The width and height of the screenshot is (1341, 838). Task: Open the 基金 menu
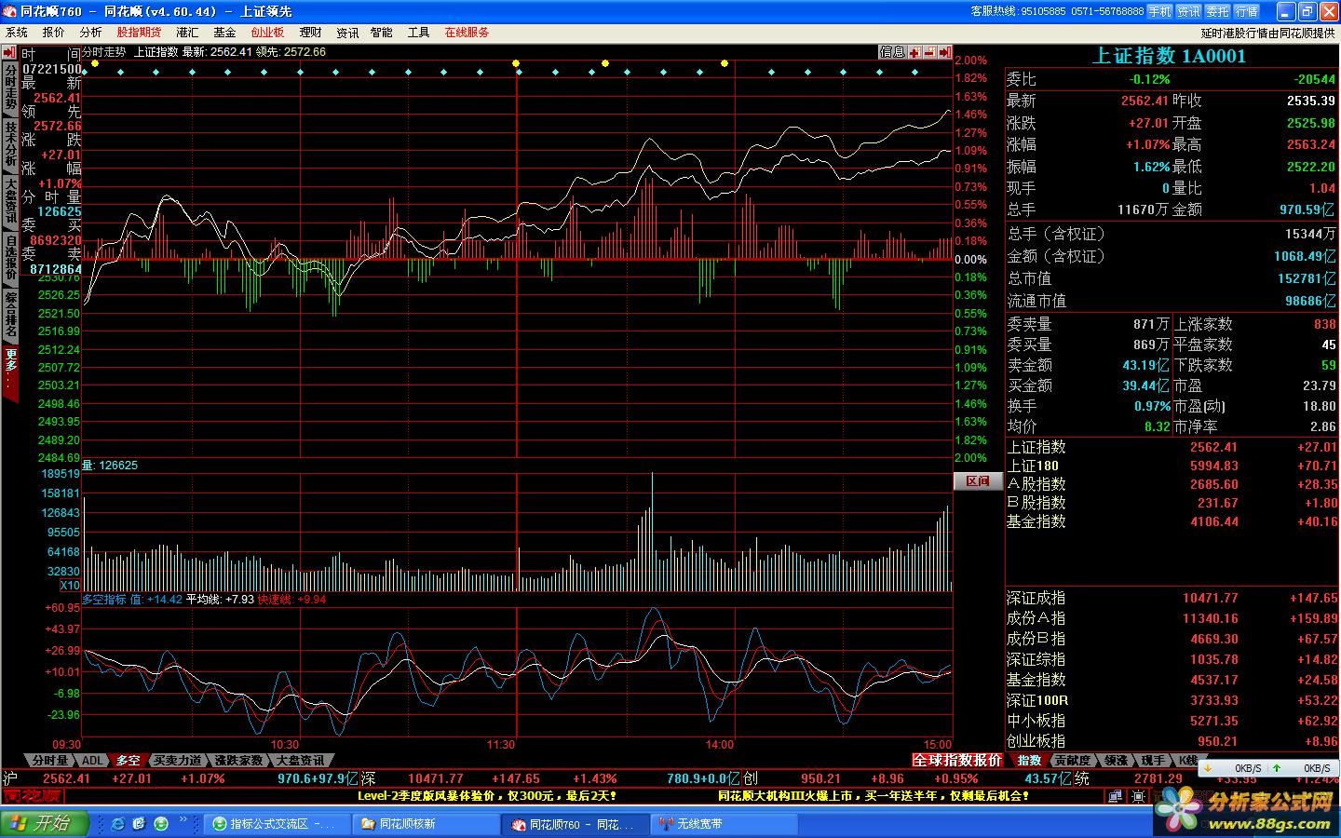pos(224,33)
